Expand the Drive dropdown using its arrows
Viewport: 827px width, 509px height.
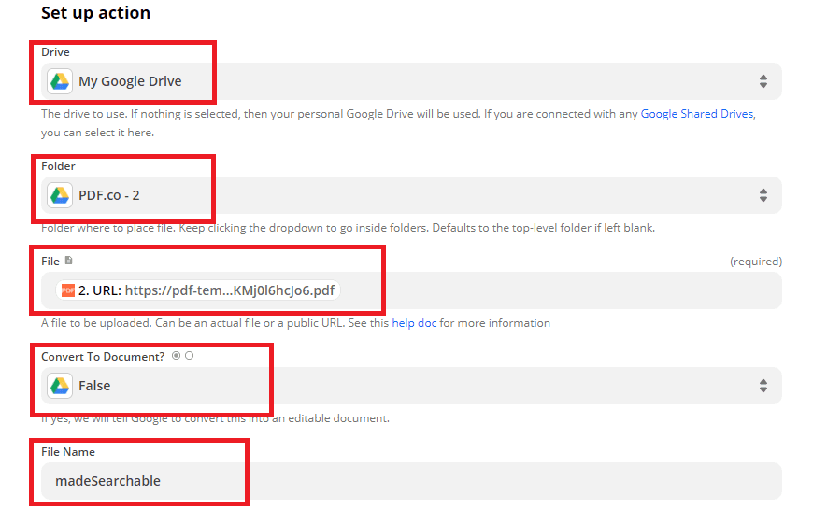pyautogui.click(x=763, y=81)
